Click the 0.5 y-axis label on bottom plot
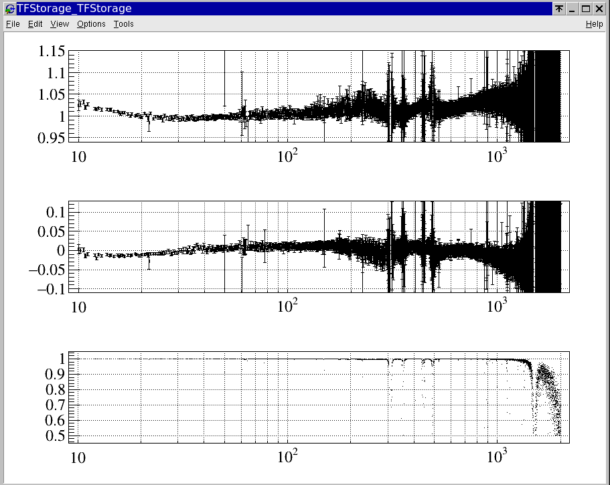 tap(54, 435)
